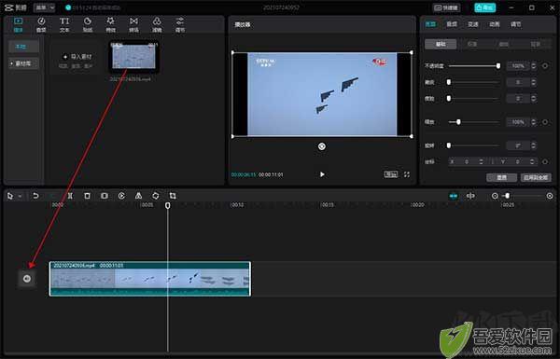Open the Transitions (转场) bowtie icon
This screenshot has width=560, height=359.
133,24
